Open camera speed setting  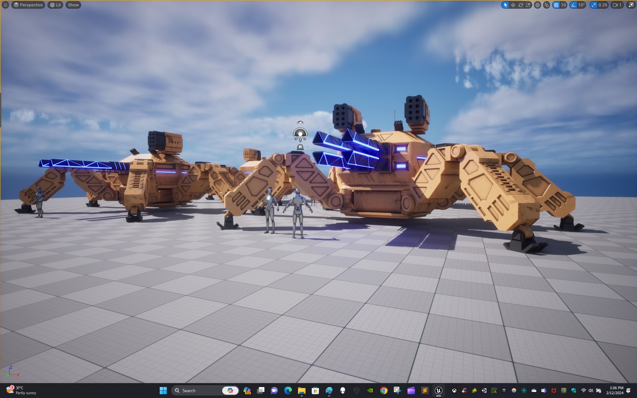(x=617, y=5)
